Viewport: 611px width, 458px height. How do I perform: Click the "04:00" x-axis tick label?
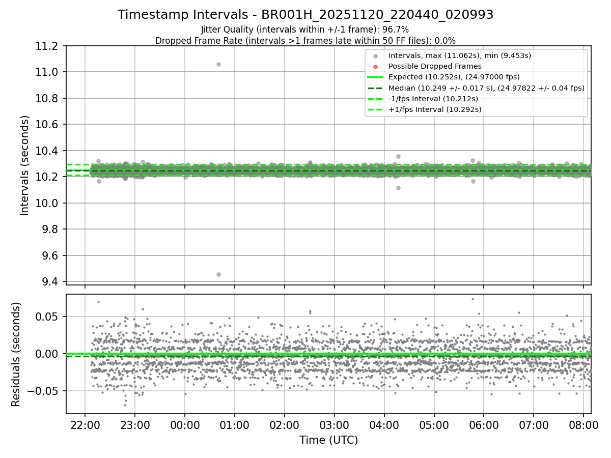pos(384,424)
